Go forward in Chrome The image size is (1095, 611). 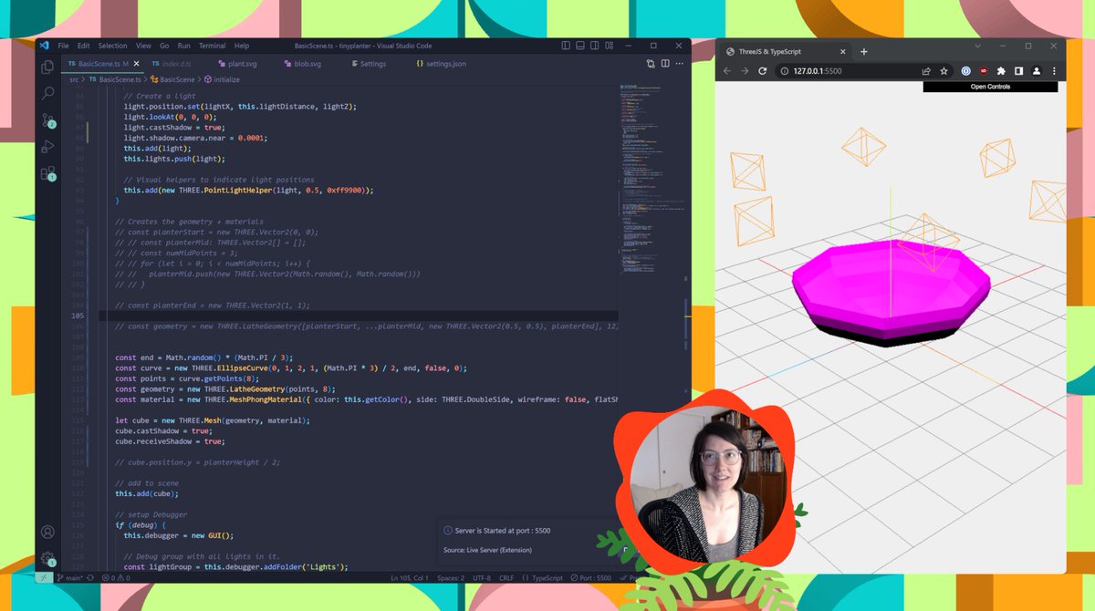(745, 71)
